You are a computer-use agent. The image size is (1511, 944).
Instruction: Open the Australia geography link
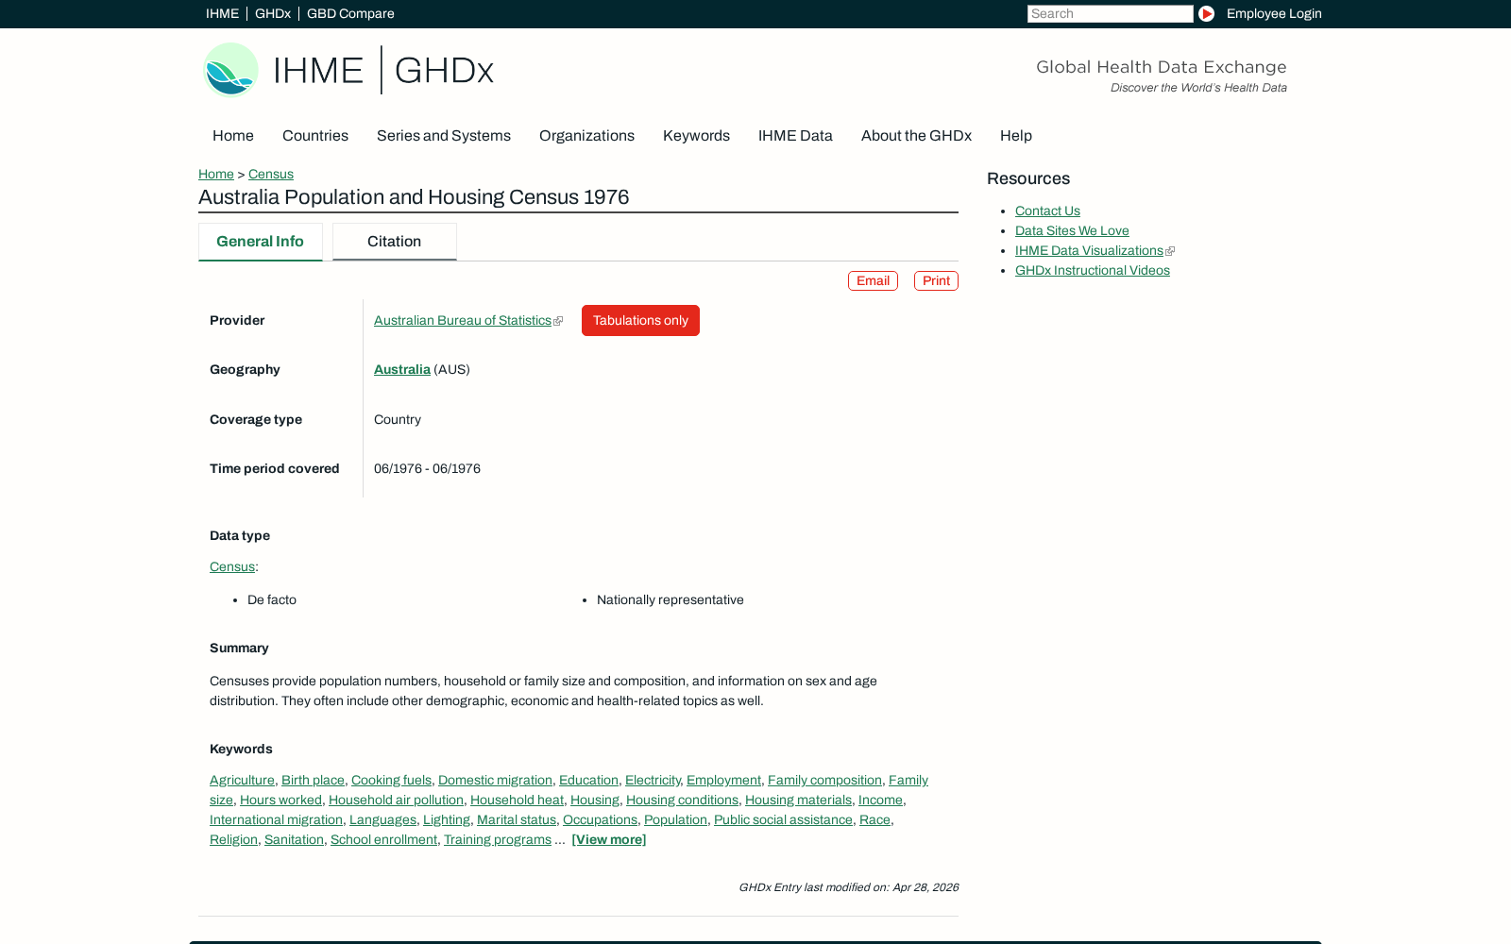click(x=402, y=369)
